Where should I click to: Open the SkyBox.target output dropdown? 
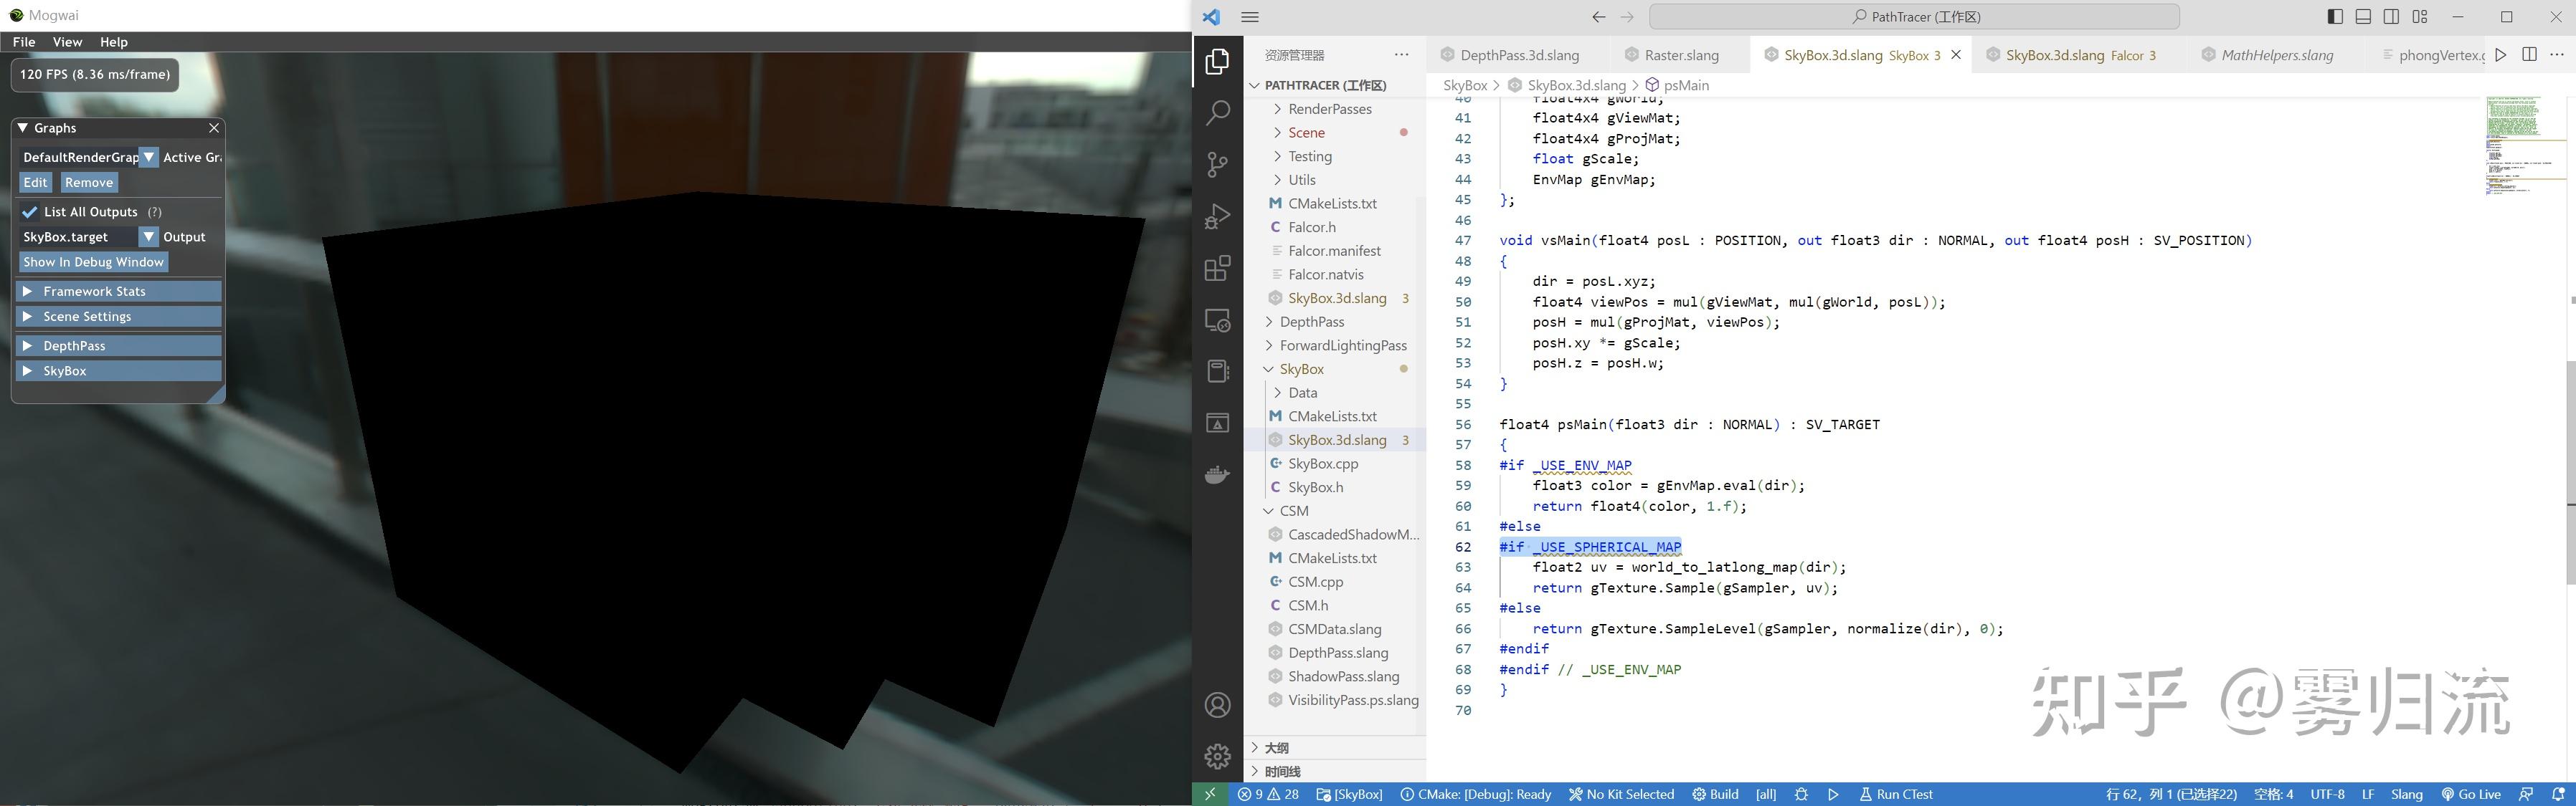click(x=148, y=236)
